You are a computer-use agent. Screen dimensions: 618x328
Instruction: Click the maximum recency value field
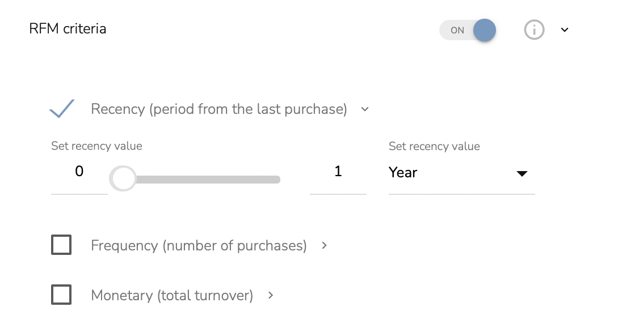(338, 172)
